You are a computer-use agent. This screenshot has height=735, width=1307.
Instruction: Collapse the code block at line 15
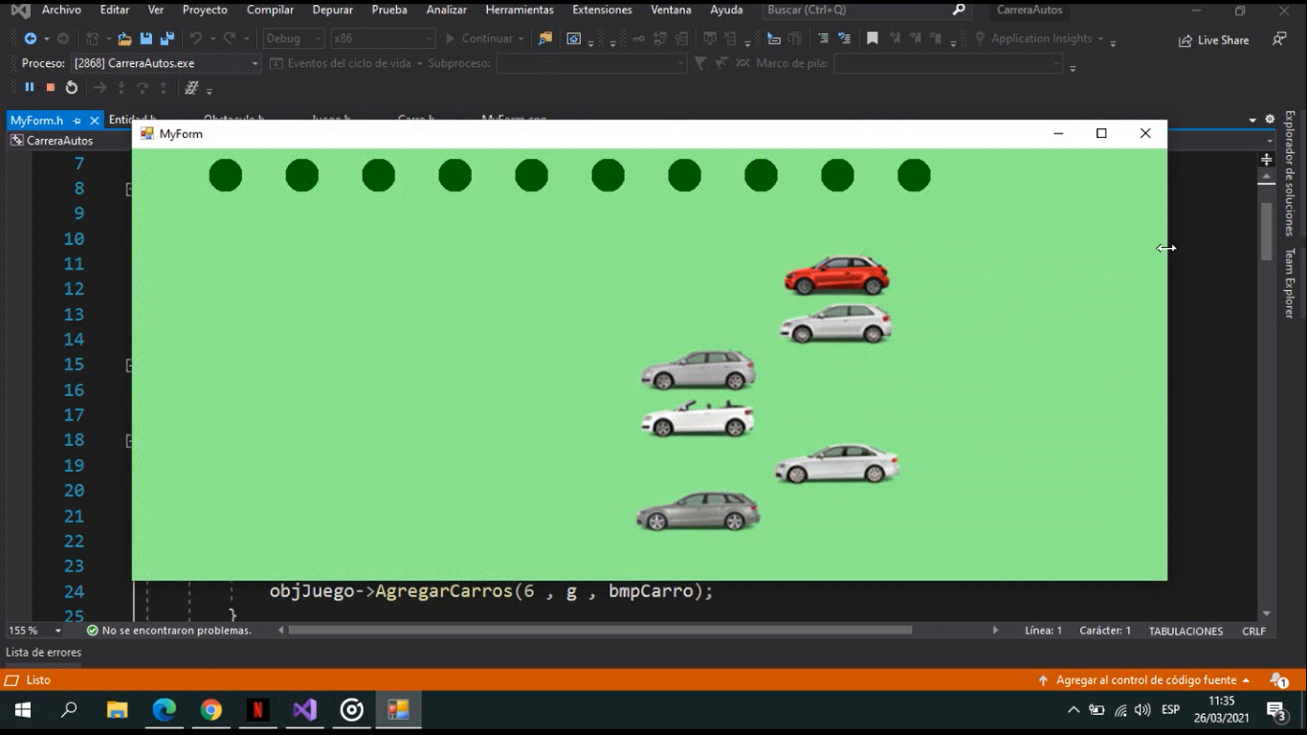click(x=128, y=365)
